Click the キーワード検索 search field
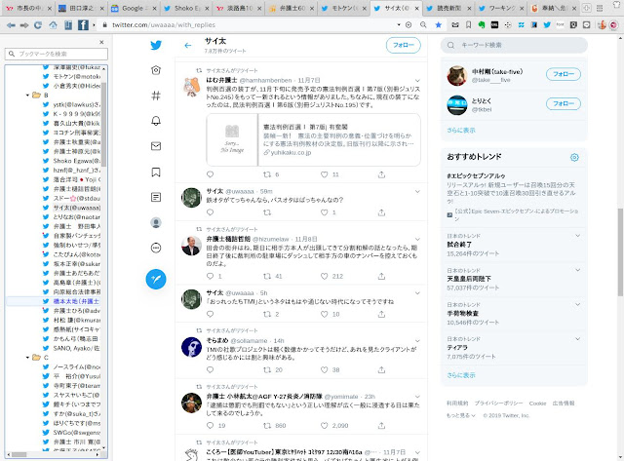Viewport: 624px width, 461px height. pos(514,46)
